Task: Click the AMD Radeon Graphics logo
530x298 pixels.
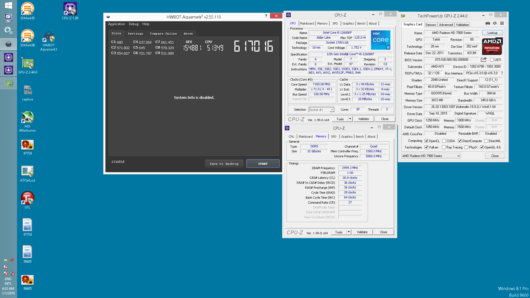Action: coord(492,46)
